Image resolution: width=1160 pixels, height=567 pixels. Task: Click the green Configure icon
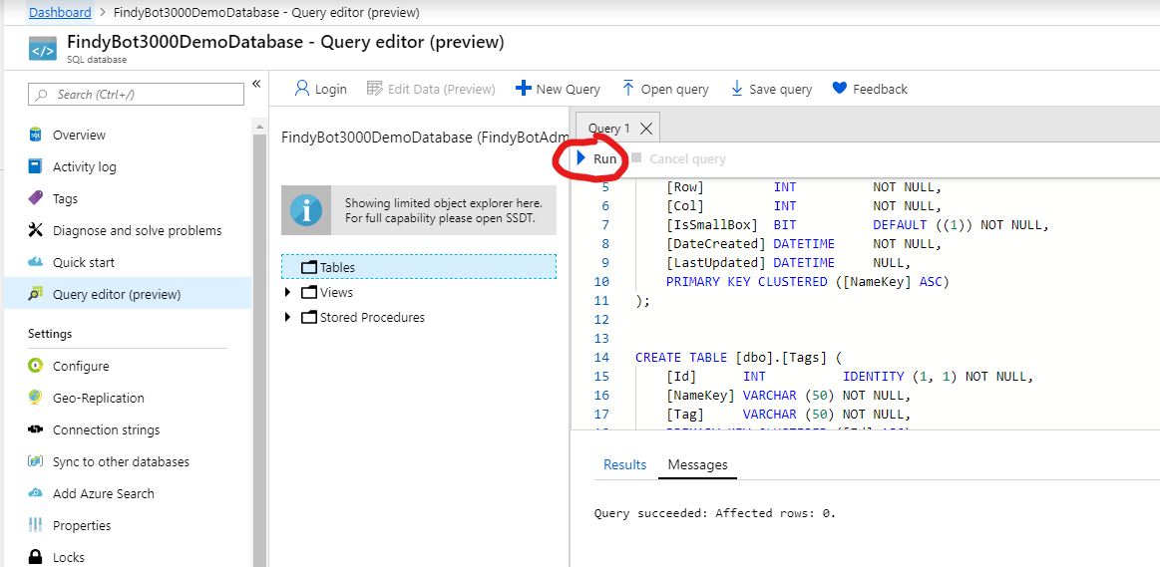click(x=36, y=365)
